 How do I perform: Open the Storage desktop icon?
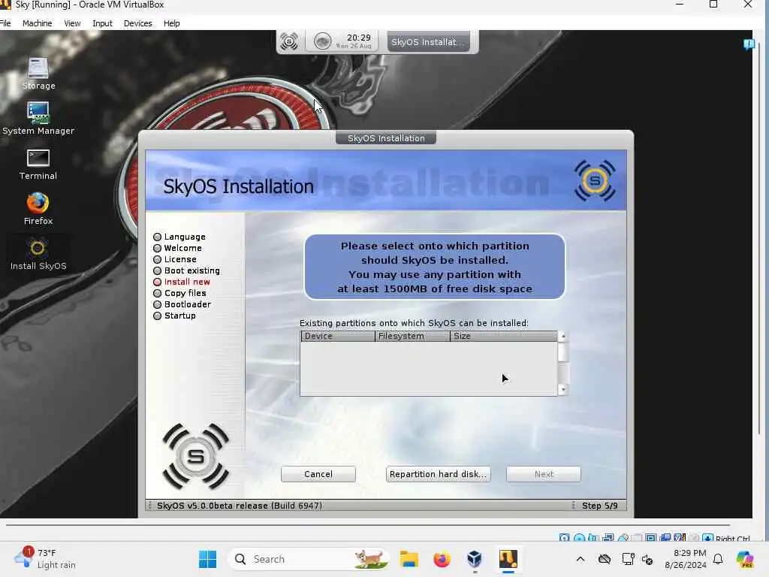point(38,73)
